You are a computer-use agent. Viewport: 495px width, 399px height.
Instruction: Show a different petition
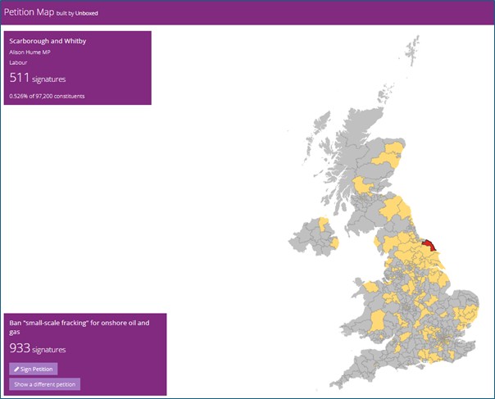[x=45, y=384]
